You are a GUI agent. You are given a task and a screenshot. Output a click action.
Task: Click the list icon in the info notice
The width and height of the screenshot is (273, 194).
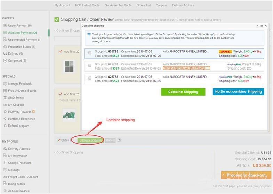coord(89,34)
